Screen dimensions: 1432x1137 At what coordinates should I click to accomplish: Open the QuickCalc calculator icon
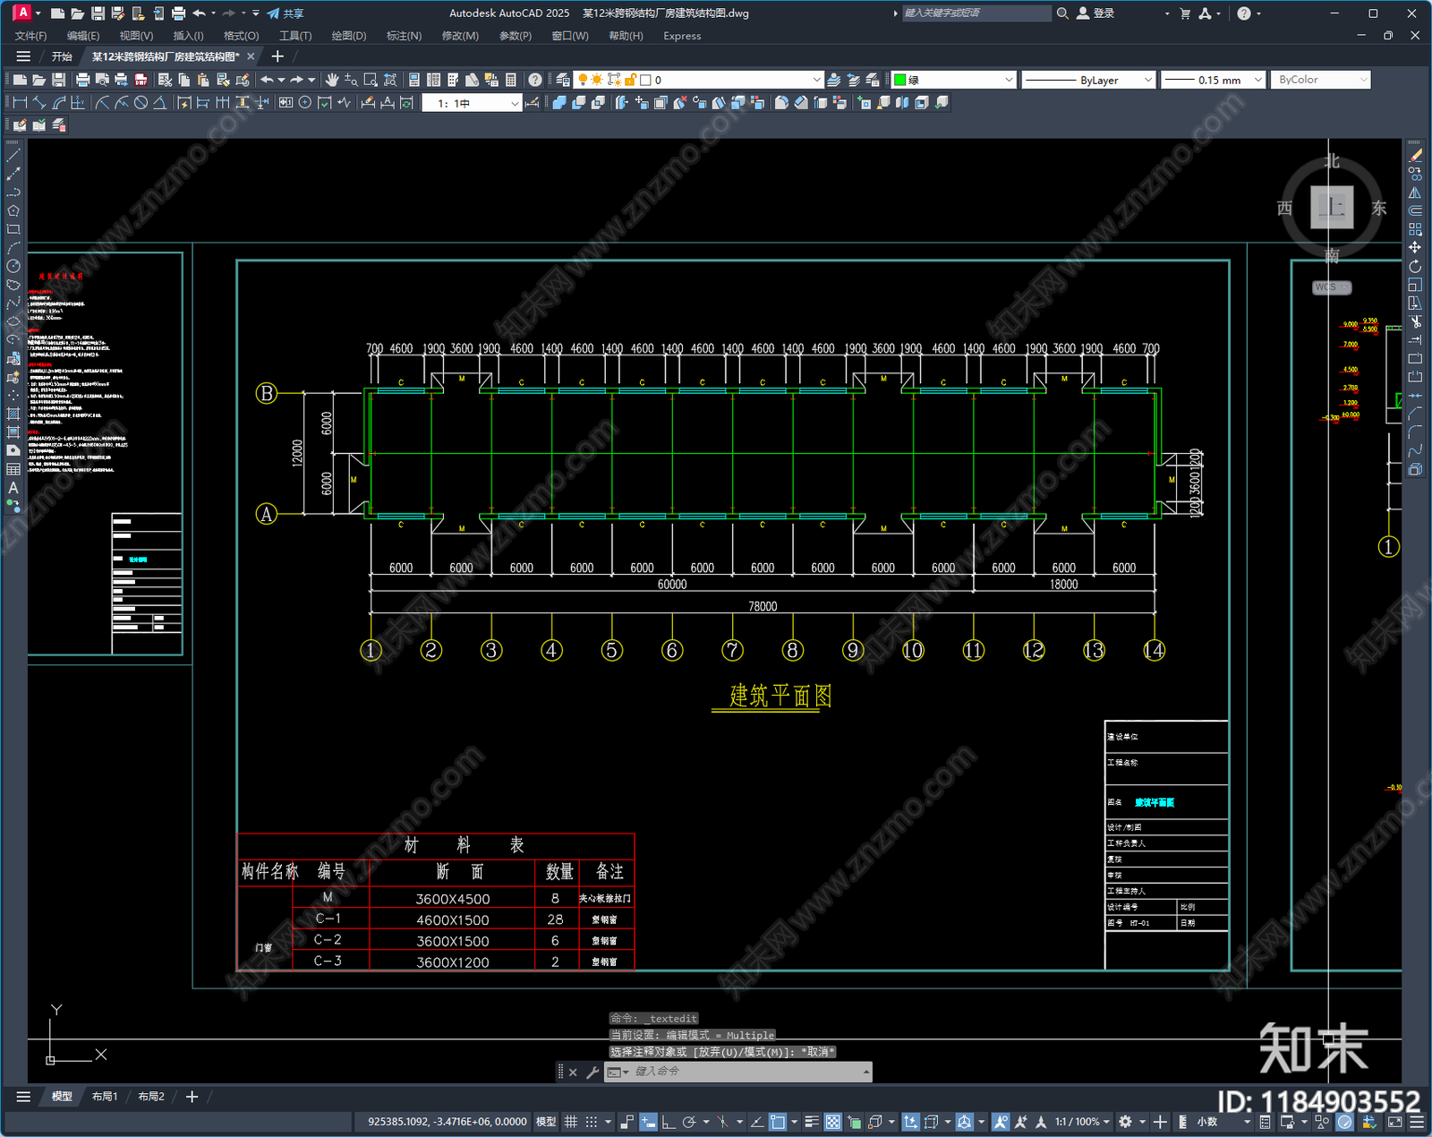pos(511,80)
